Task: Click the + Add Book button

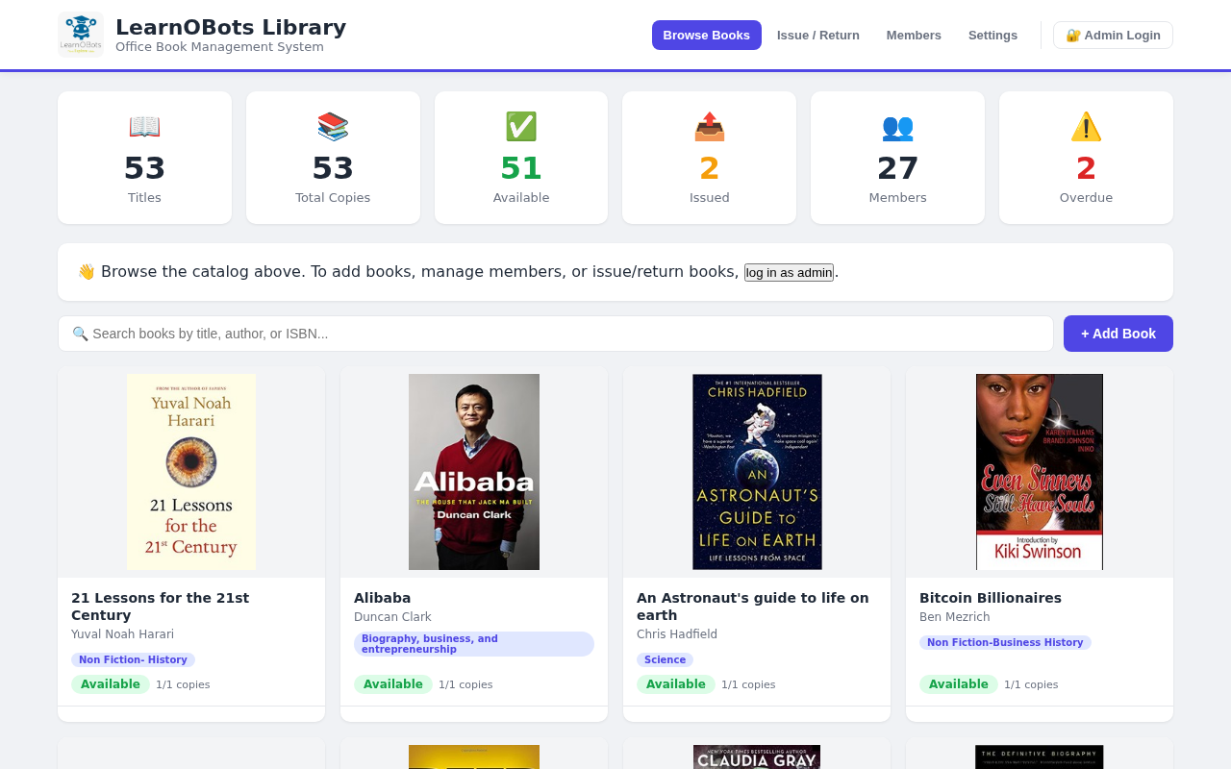Action: point(1118,334)
